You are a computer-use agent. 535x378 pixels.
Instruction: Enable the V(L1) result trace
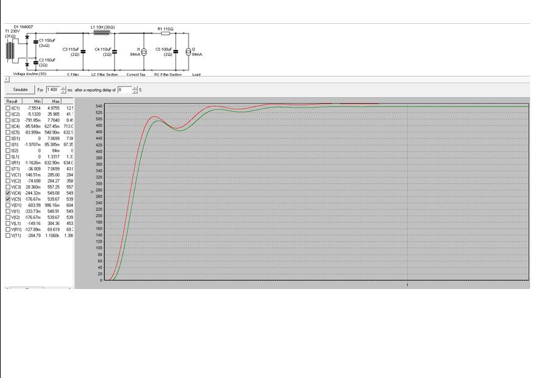(x=8, y=223)
